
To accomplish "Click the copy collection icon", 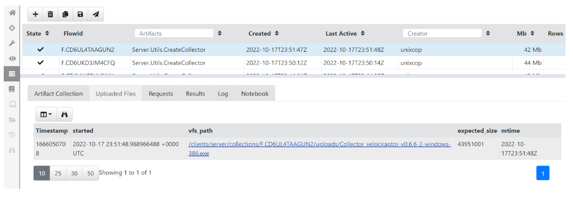I will pyautogui.click(x=65, y=14).
